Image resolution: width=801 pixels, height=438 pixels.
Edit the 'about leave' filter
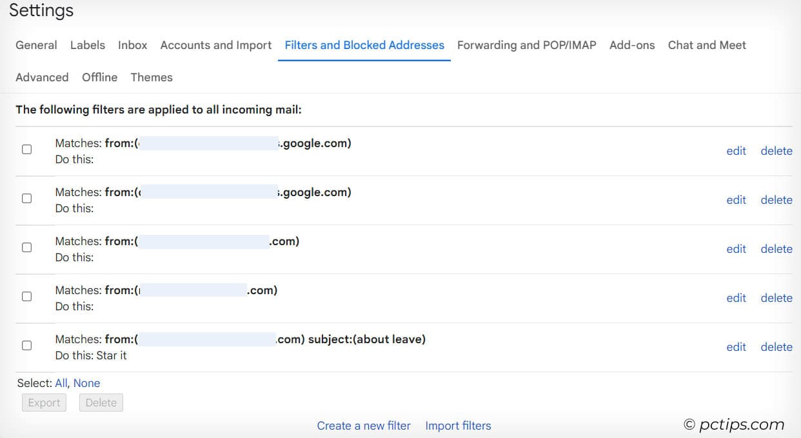click(x=736, y=346)
